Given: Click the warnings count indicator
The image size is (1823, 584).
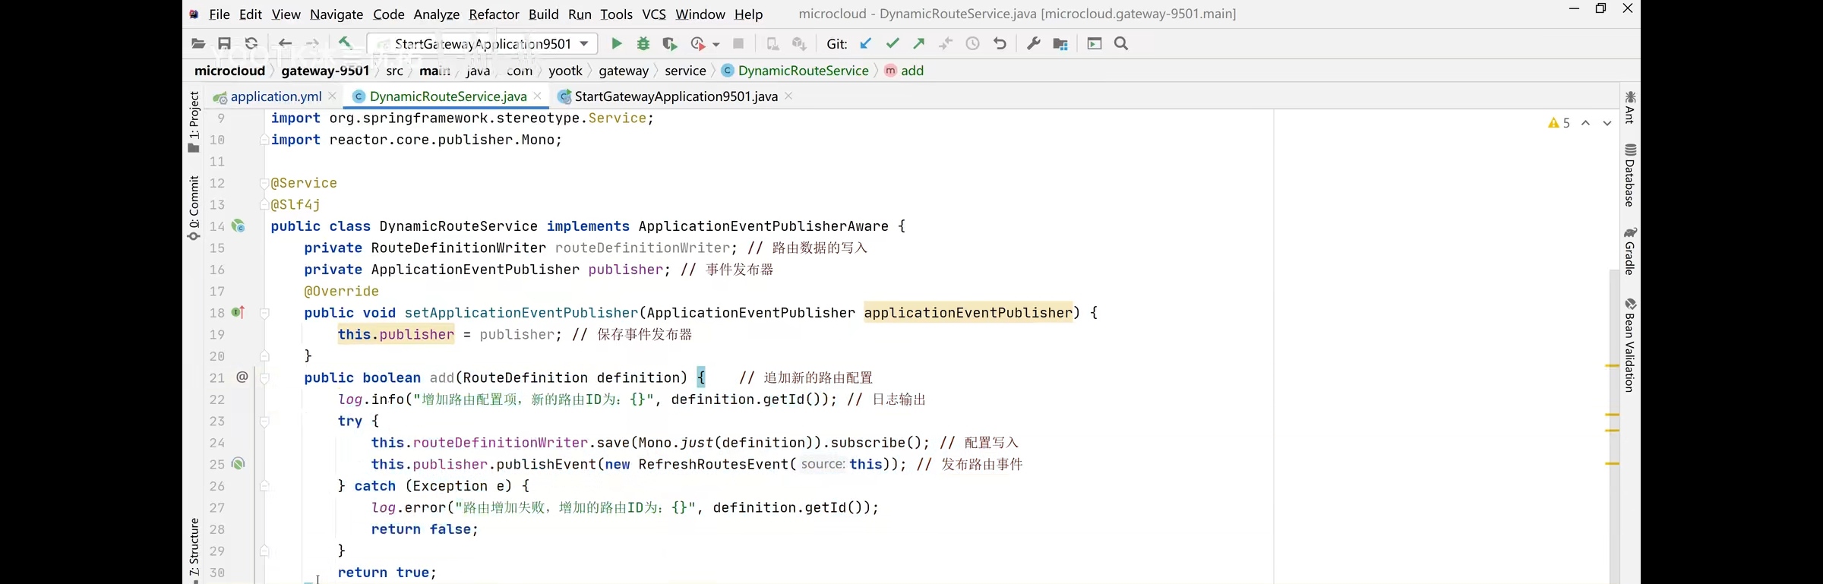Looking at the screenshot, I should coord(1559,123).
